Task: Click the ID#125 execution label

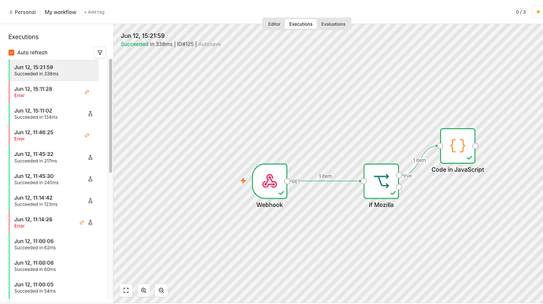Action: (185, 44)
